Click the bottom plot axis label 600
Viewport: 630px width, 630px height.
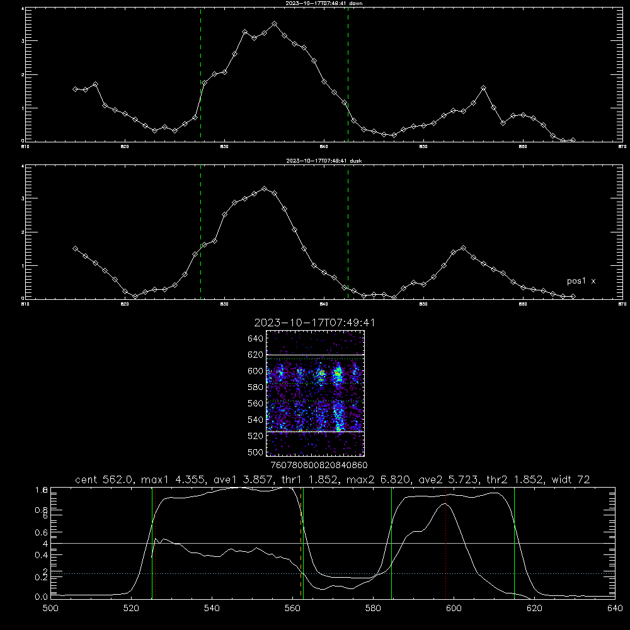pyautogui.click(x=454, y=609)
